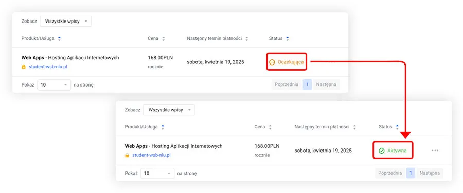Sort by Status in lower panel
The height and width of the screenshot is (193, 463).
(388, 127)
